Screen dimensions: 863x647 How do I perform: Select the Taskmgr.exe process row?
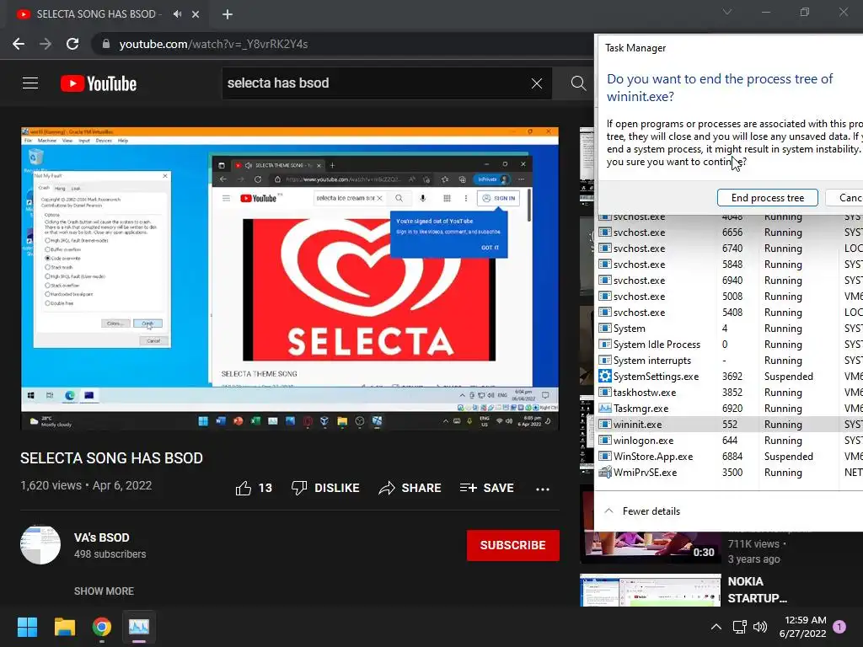pos(729,409)
